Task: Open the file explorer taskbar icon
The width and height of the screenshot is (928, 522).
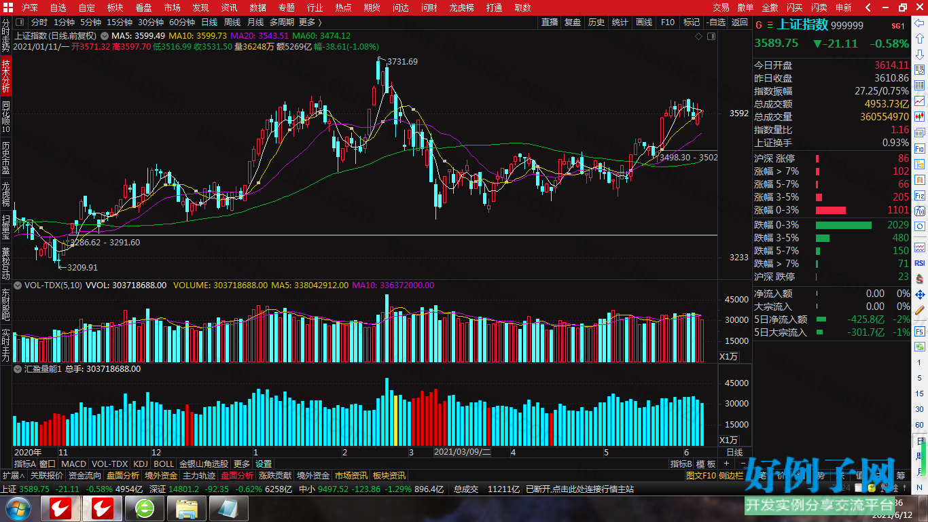Action: [187, 508]
